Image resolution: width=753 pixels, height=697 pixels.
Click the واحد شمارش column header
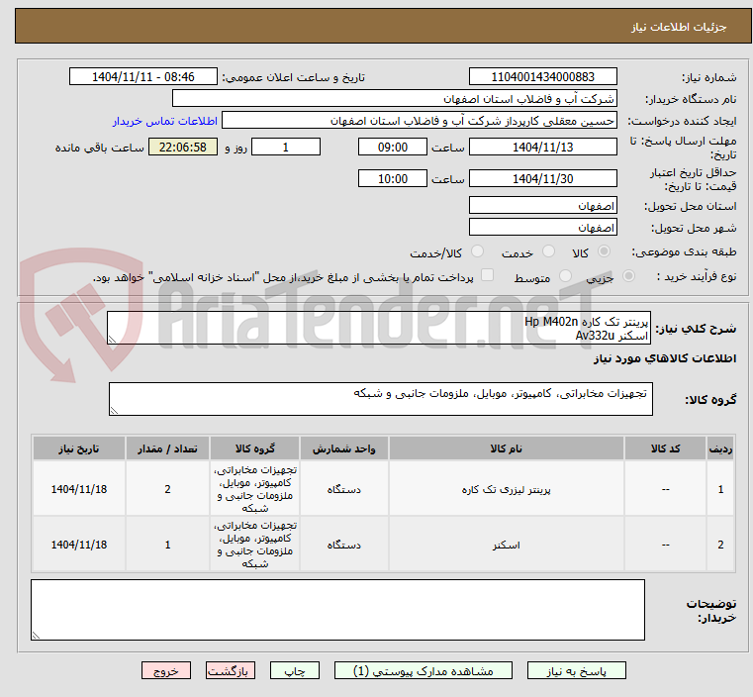pos(343,448)
